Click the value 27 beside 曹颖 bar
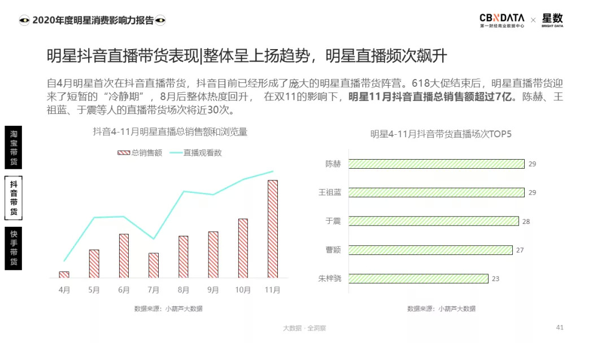610x343 pixels. tap(520, 250)
